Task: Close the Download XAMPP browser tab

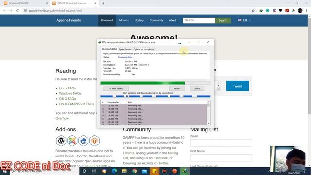Action: [47, 3]
